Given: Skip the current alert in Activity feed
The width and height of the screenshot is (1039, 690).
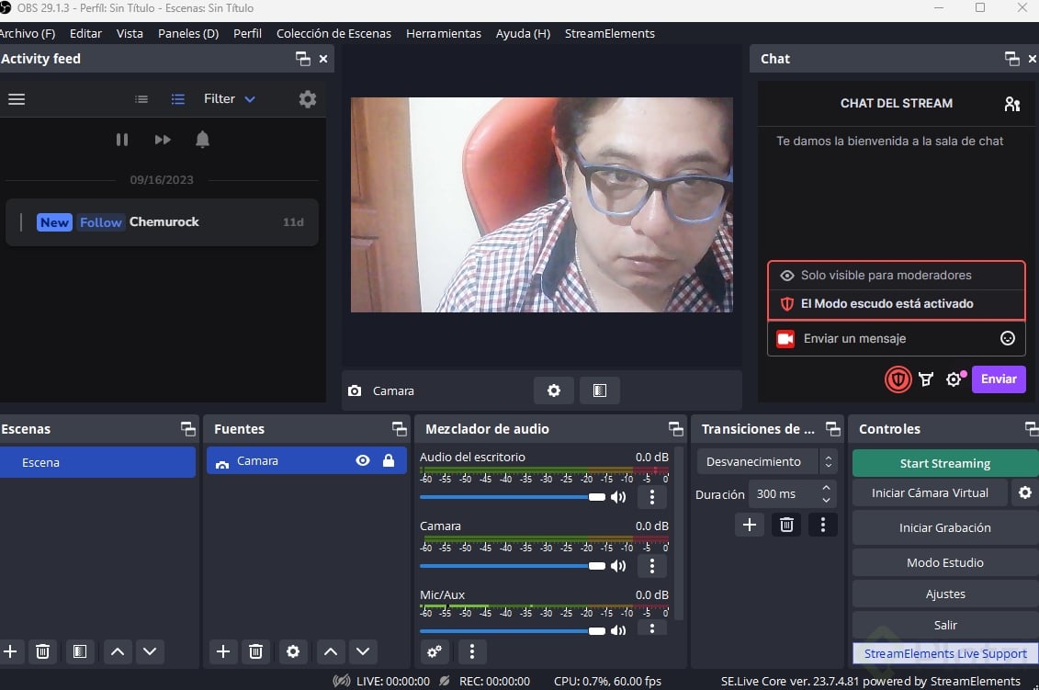Looking at the screenshot, I should [x=163, y=140].
